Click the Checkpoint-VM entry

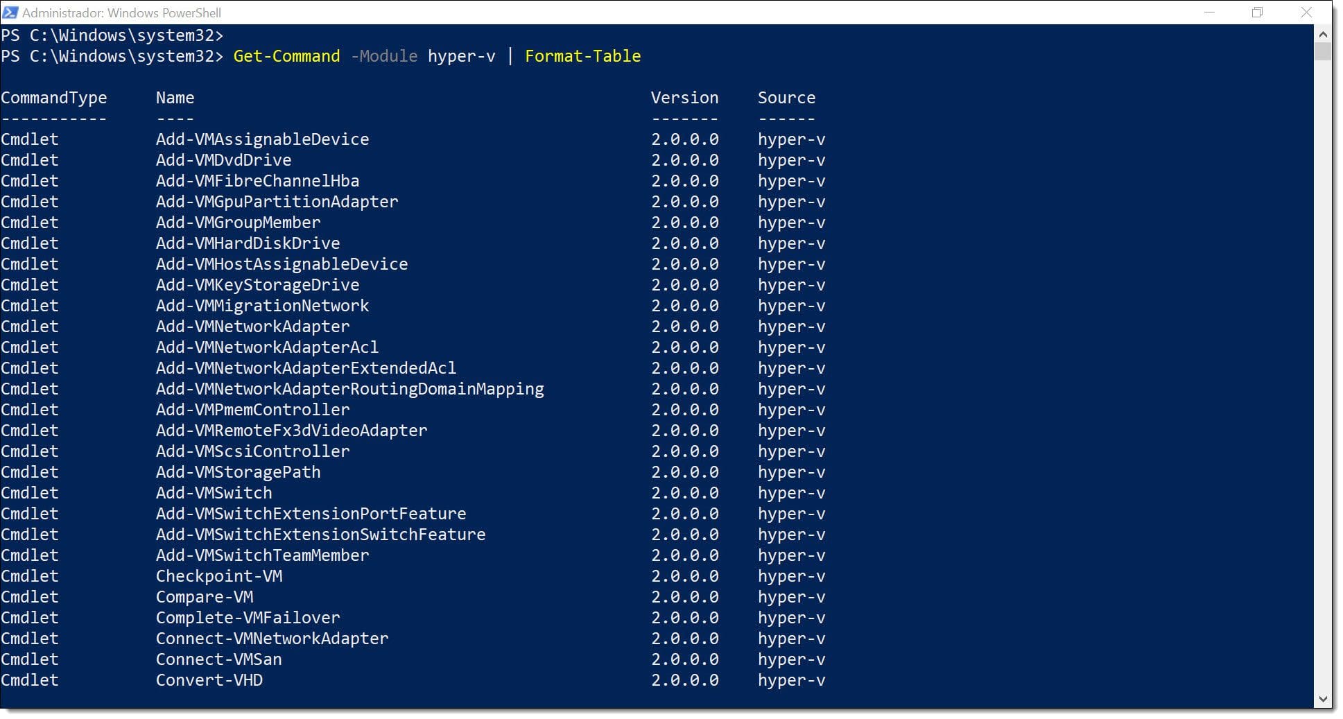pos(218,576)
